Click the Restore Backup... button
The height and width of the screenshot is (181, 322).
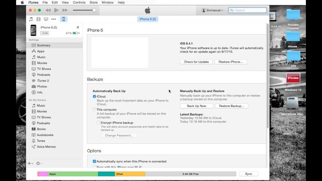tap(231, 106)
